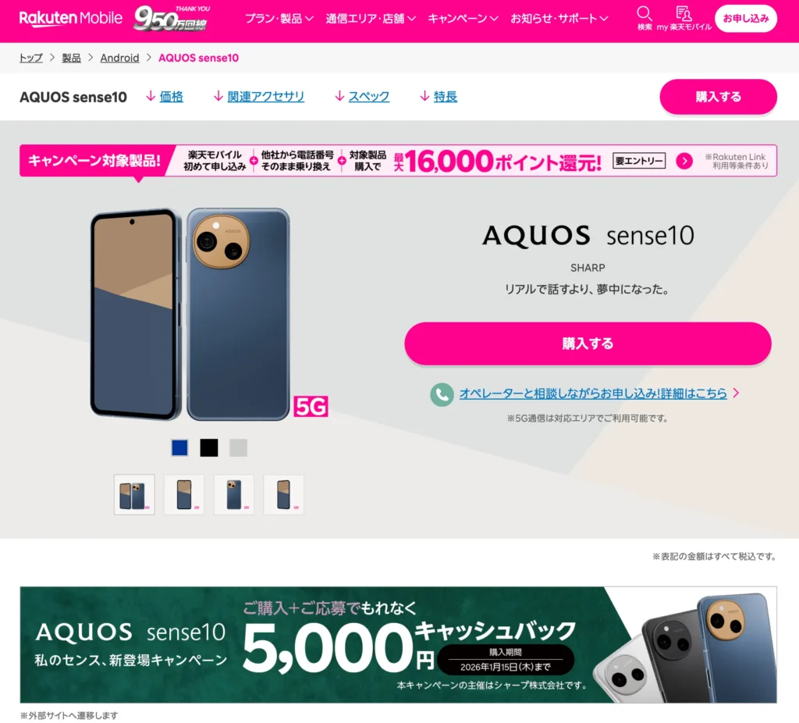The width and height of the screenshot is (799, 723).
Task: Show the second phone front thumbnail
Action: (184, 494)
